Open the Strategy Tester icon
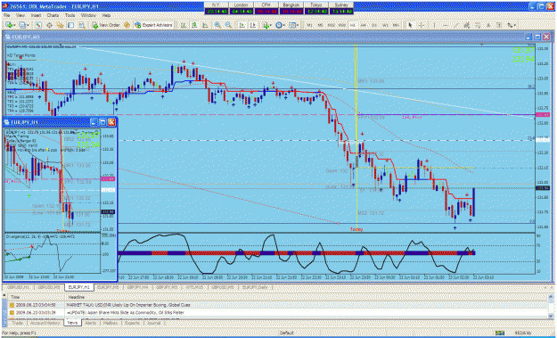The width and height of the screenshot is (557, 338). tap(82, 25)
